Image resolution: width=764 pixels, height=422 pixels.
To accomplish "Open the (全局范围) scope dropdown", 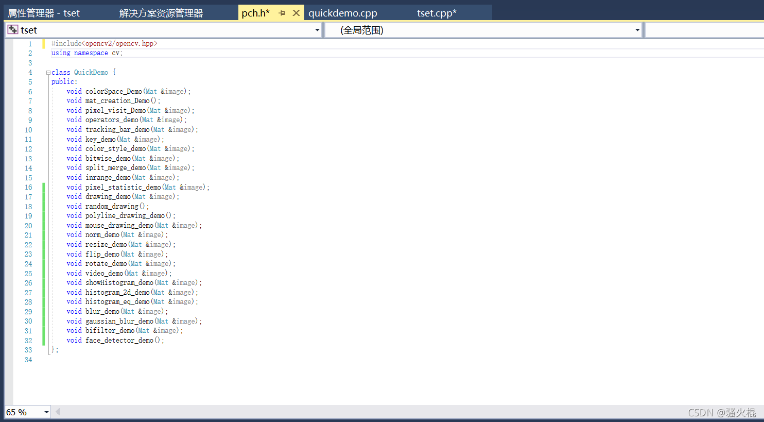I will coord(637,30).
